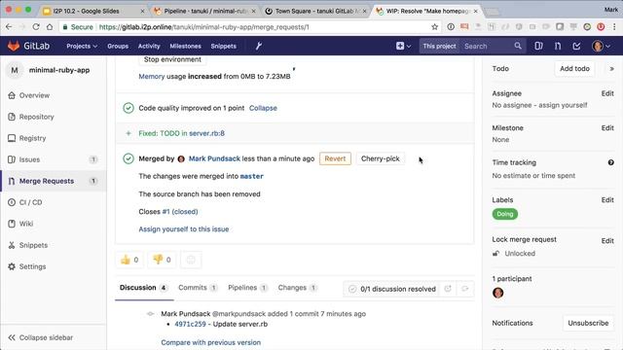Screen dimensions: 623x350
Task: Open CI / CD in the project sidebar
Action: coord(30,203)
